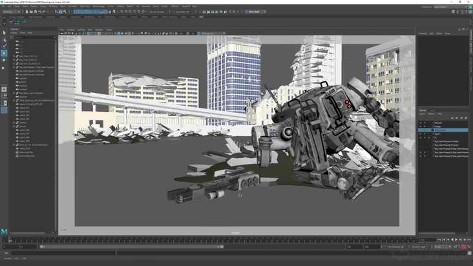Toggle the R display type box of the fg layer
The image size is (473, 266).
click(x=429, y=138)
